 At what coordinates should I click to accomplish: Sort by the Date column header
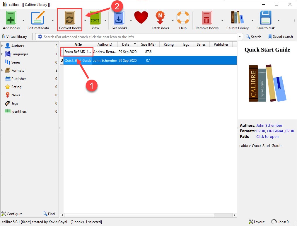127,44
